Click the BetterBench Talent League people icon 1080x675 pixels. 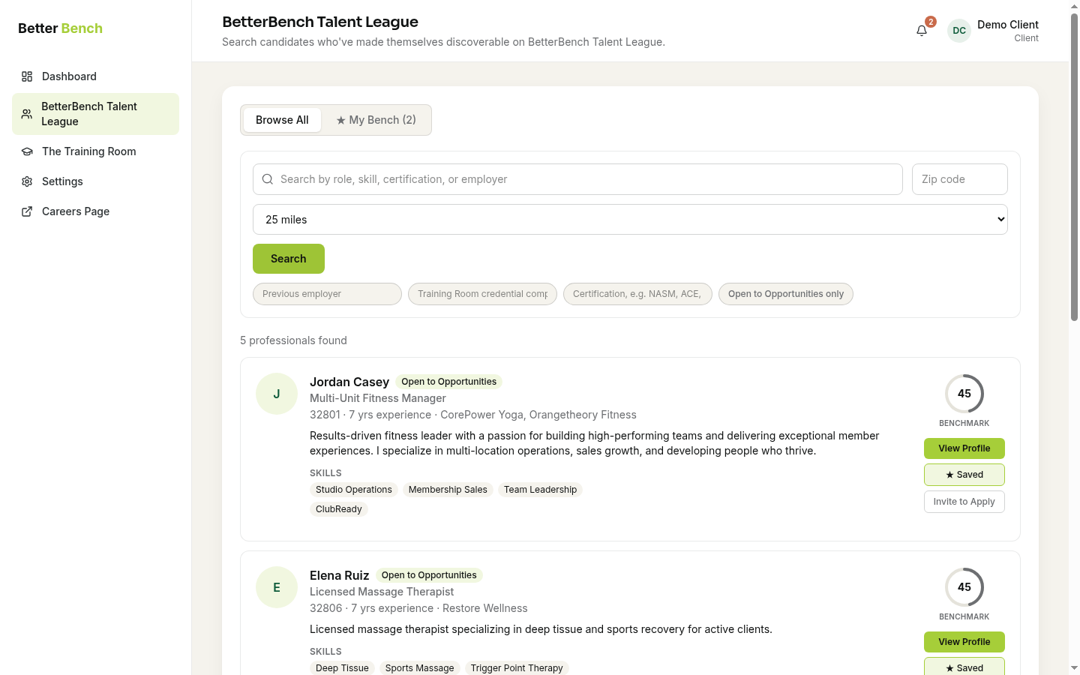[x=27, y=114]
